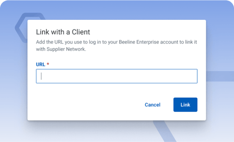Click the red required asterisk
This screenshot has height=142, width=234.
[x=48, y=64]
